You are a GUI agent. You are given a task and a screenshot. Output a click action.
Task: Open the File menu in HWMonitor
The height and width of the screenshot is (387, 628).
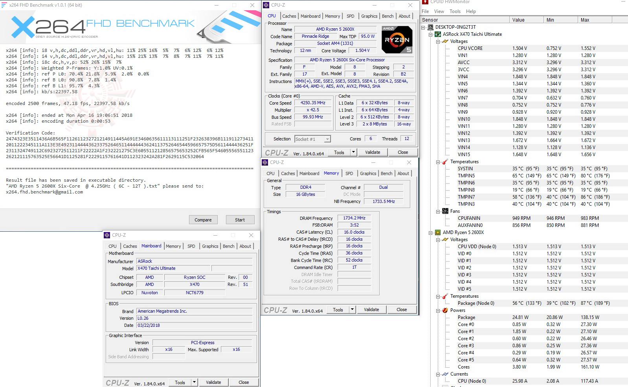pos(425,11)
